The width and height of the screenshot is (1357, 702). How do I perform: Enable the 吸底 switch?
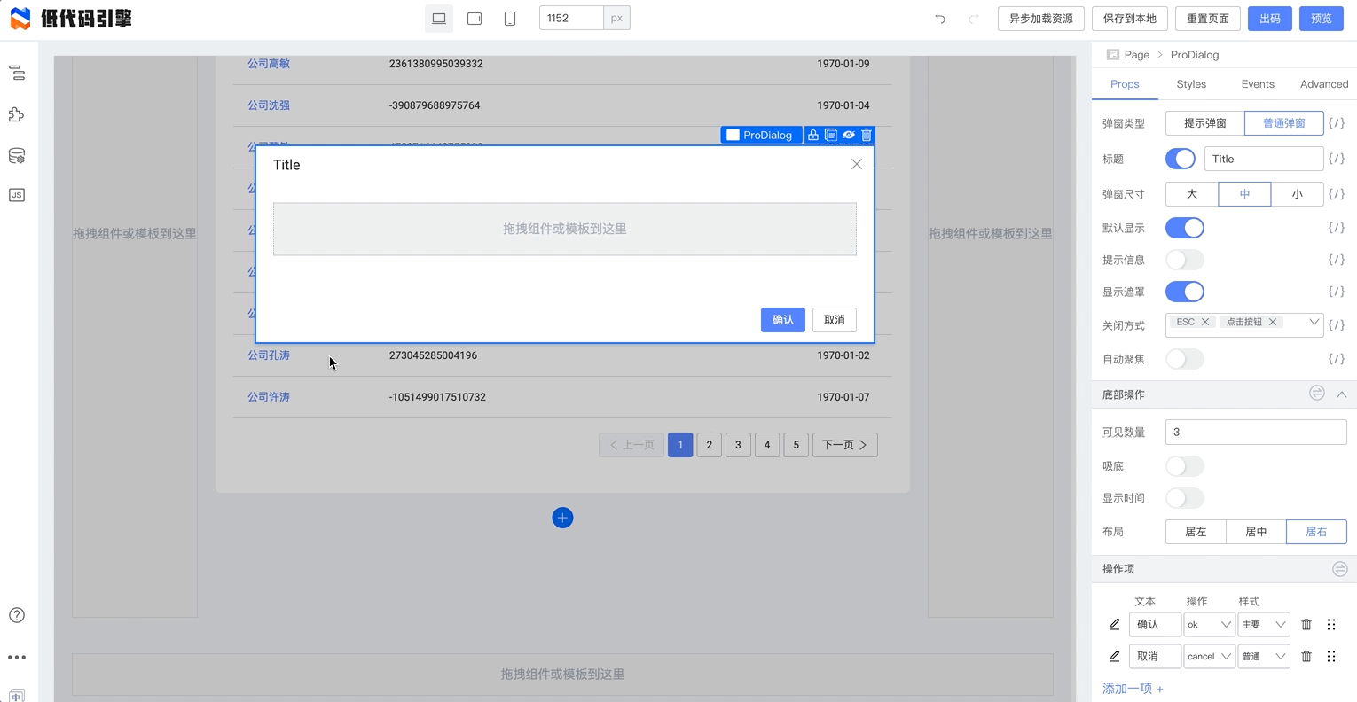tap(1185, 466)
